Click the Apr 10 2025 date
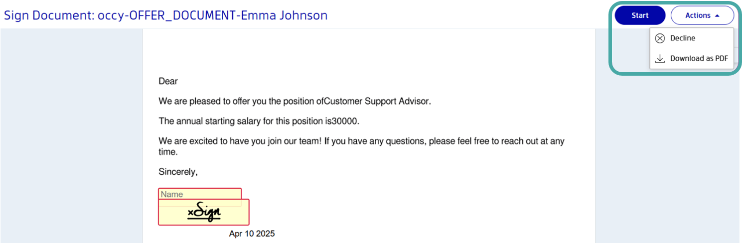Screen dimensions: 744x243 click(252, 234)
